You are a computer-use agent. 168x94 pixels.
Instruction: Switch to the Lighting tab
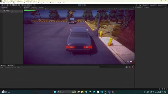[x=146, y=7]
